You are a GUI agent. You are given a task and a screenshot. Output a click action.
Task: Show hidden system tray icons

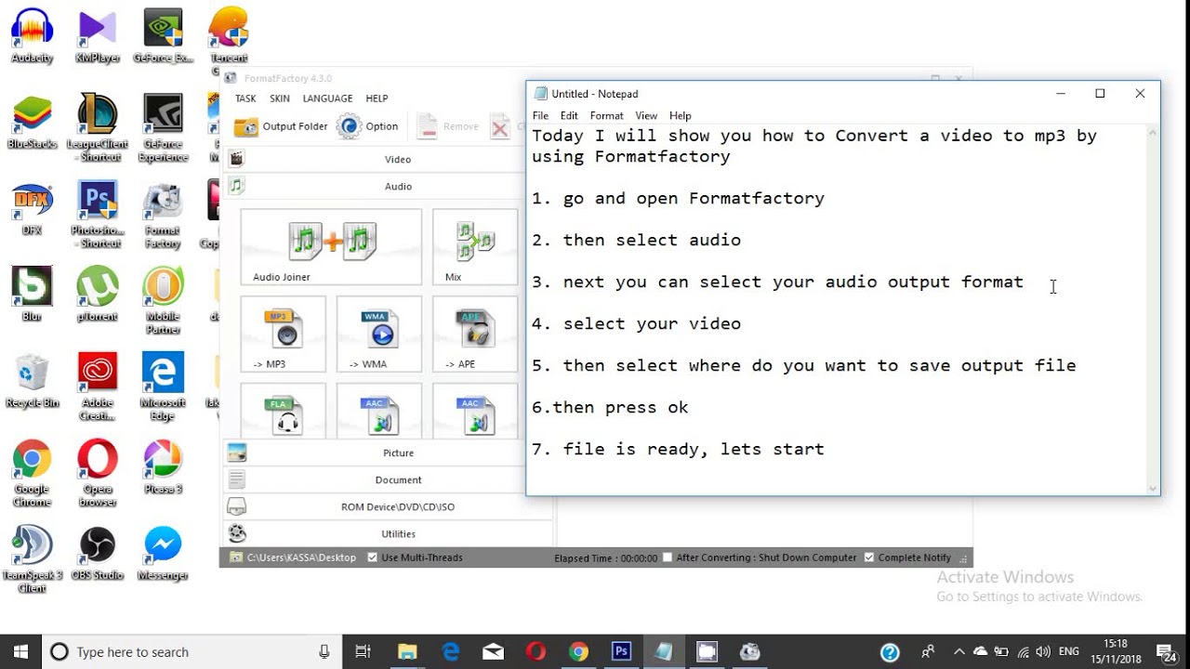point(959,652)
